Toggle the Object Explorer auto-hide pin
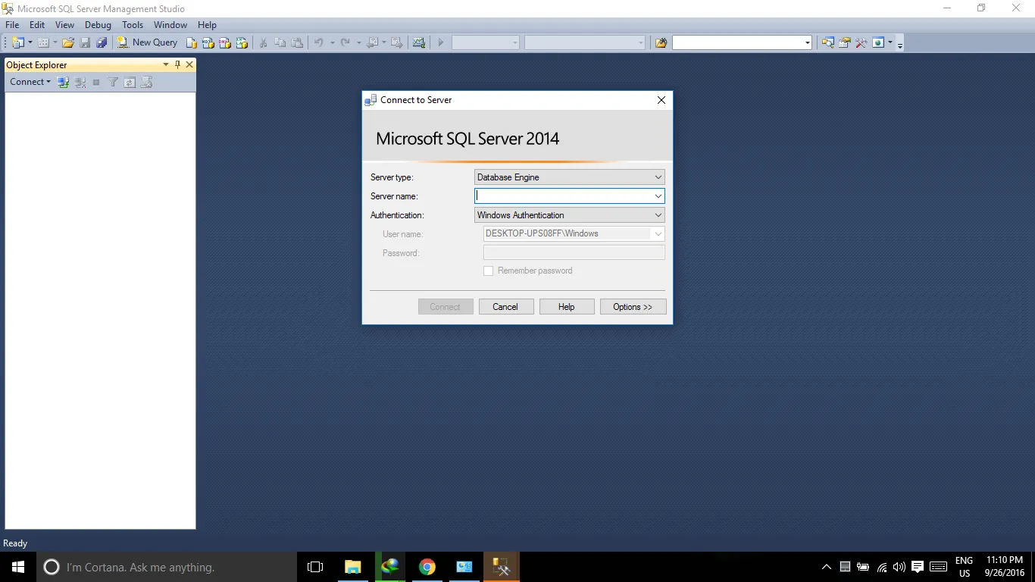The width and height of the screenshot is (1035, 582). pos(178,65)
